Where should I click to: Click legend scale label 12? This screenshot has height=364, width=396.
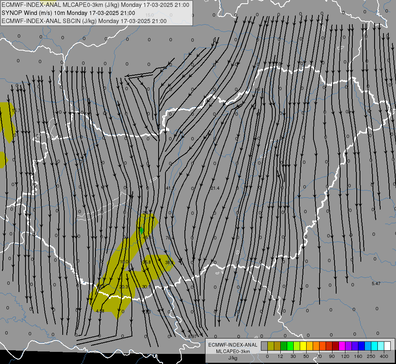[280, 356]
